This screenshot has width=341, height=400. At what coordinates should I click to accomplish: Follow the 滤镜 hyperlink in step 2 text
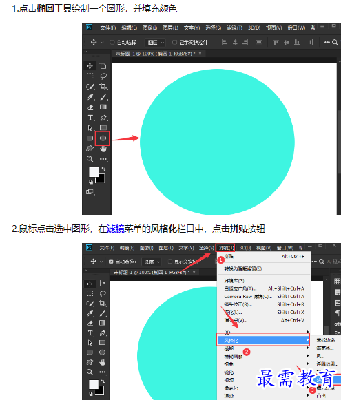(x=115, y=229)
